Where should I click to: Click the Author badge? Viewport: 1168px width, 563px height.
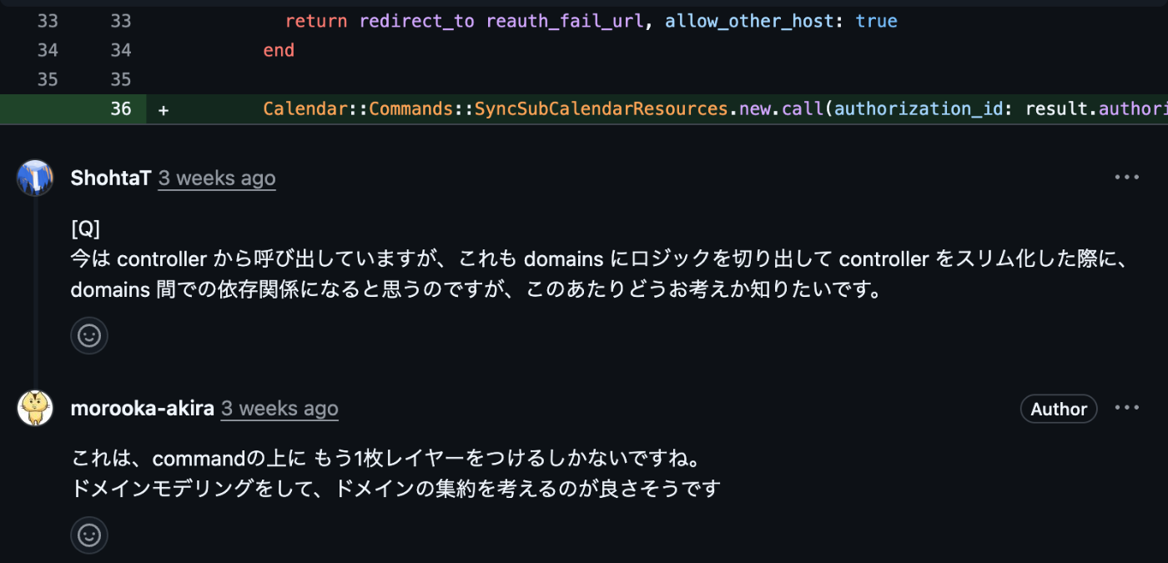click(1058, 409)
